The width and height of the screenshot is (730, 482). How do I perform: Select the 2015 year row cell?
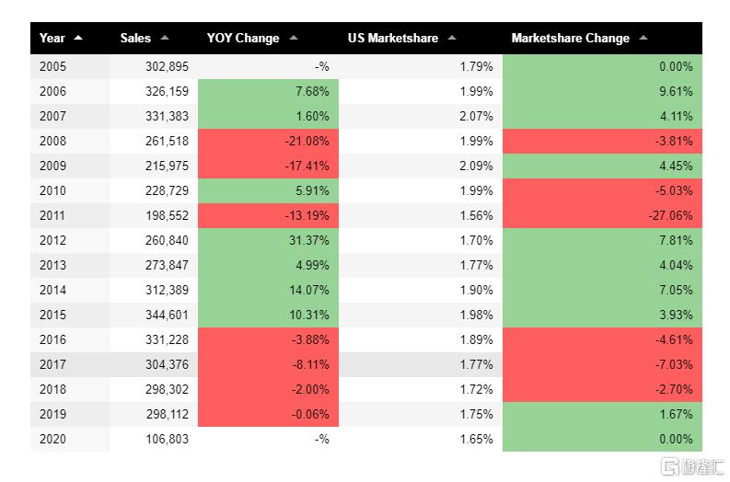tap(53, 315)
